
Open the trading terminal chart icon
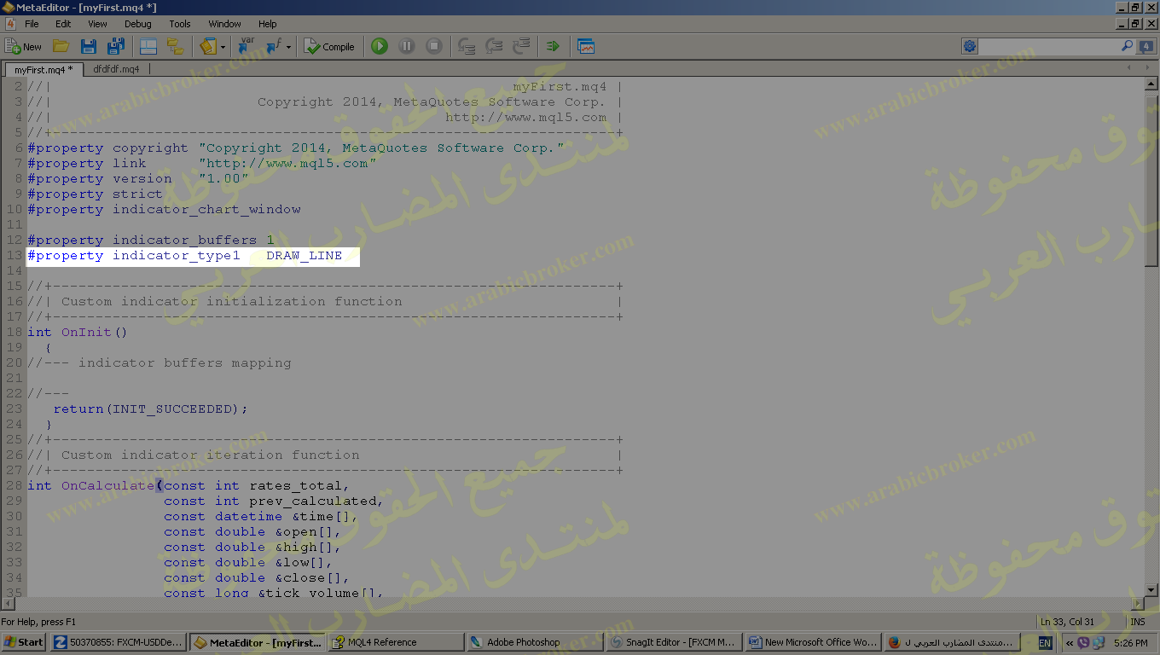coord(586,47)
